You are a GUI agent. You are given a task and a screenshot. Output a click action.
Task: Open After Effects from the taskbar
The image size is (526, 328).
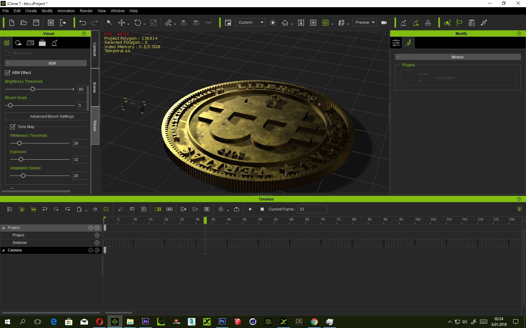coord(146,321)
